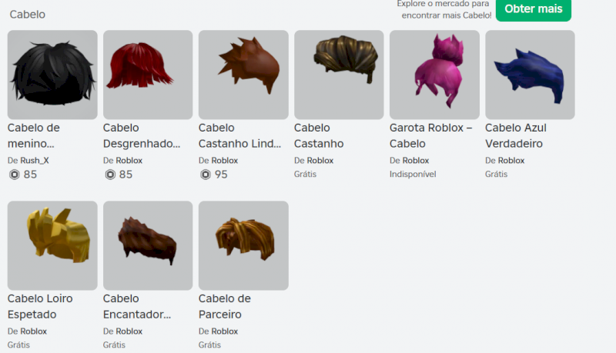Open the yellow spiky blond hair image

click(x=52, y=245)
